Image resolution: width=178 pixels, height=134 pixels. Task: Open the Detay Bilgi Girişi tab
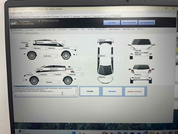tap(128, 29)
